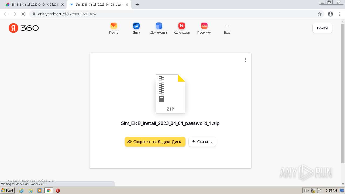Go forward to next page
The height and width of the screenshot is (194, 345).
(15, 14)
